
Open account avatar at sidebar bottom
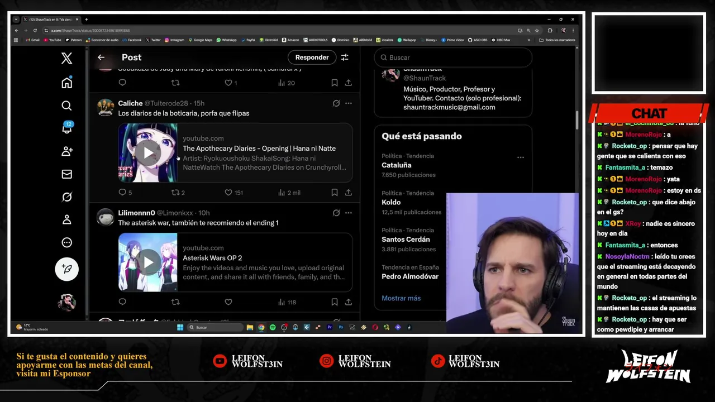[x=66, y=302]
